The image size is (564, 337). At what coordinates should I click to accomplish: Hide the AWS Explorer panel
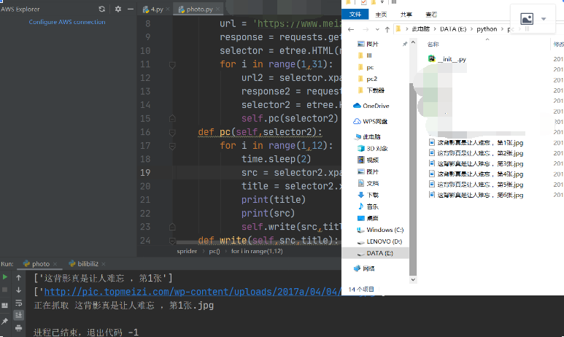click(131, 9)
